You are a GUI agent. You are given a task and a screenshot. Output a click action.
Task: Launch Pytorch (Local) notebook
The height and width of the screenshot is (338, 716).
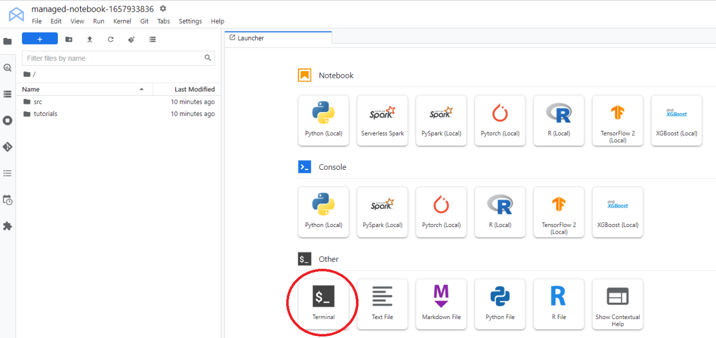click(500, 120)
